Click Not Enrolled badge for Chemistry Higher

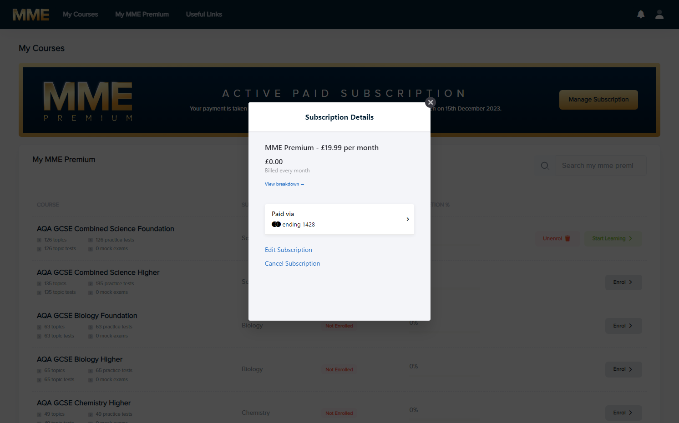339,413
